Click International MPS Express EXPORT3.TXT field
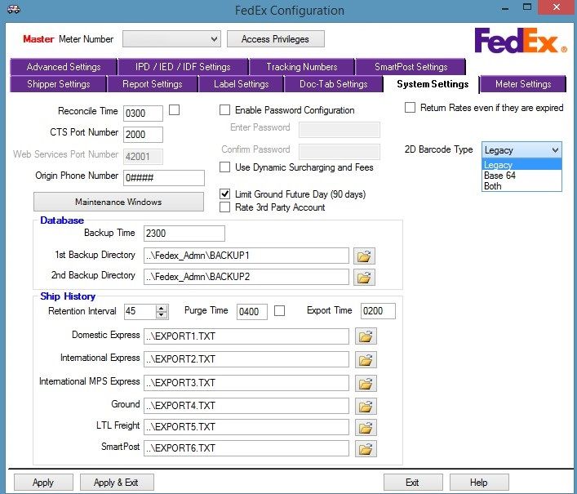The image size is (577, 494). point(246,382)
